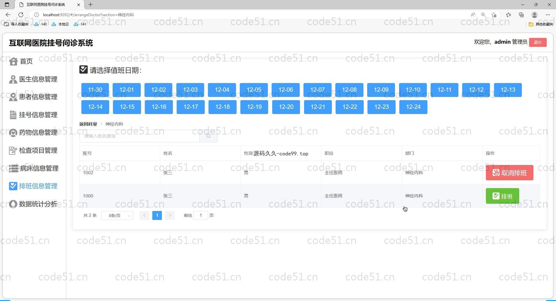The image size is (556, 301).
Task: Select duty date 12-06
Action: 286,90
